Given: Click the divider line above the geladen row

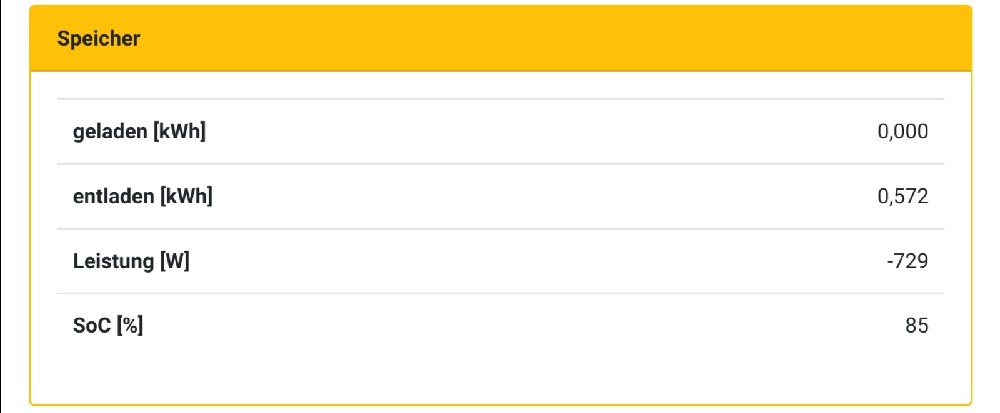Looking at the screenshot, I should (x=500, y=99).
